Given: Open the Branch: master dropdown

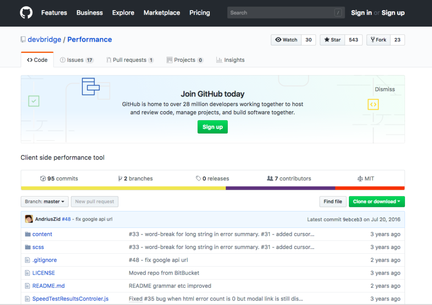Looking at the screenshot, I should pos(45,202).
